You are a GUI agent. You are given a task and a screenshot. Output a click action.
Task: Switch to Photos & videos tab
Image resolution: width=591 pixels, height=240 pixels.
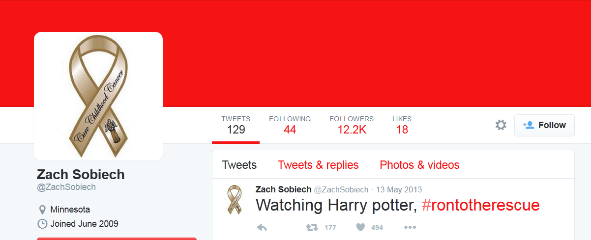tap(419, 165)
